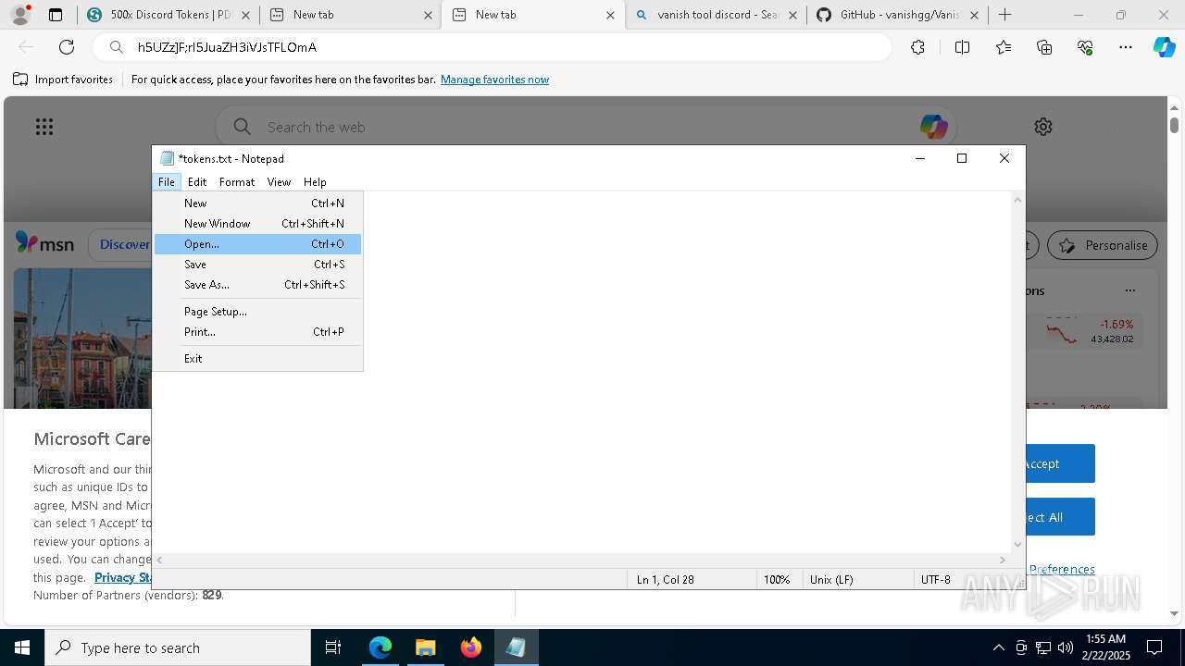Click the network tray icon
The height and width of the screenshot is (666, 1185).
pos(1043,647)
